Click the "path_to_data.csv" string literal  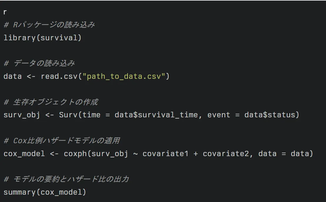coord(124,76)
